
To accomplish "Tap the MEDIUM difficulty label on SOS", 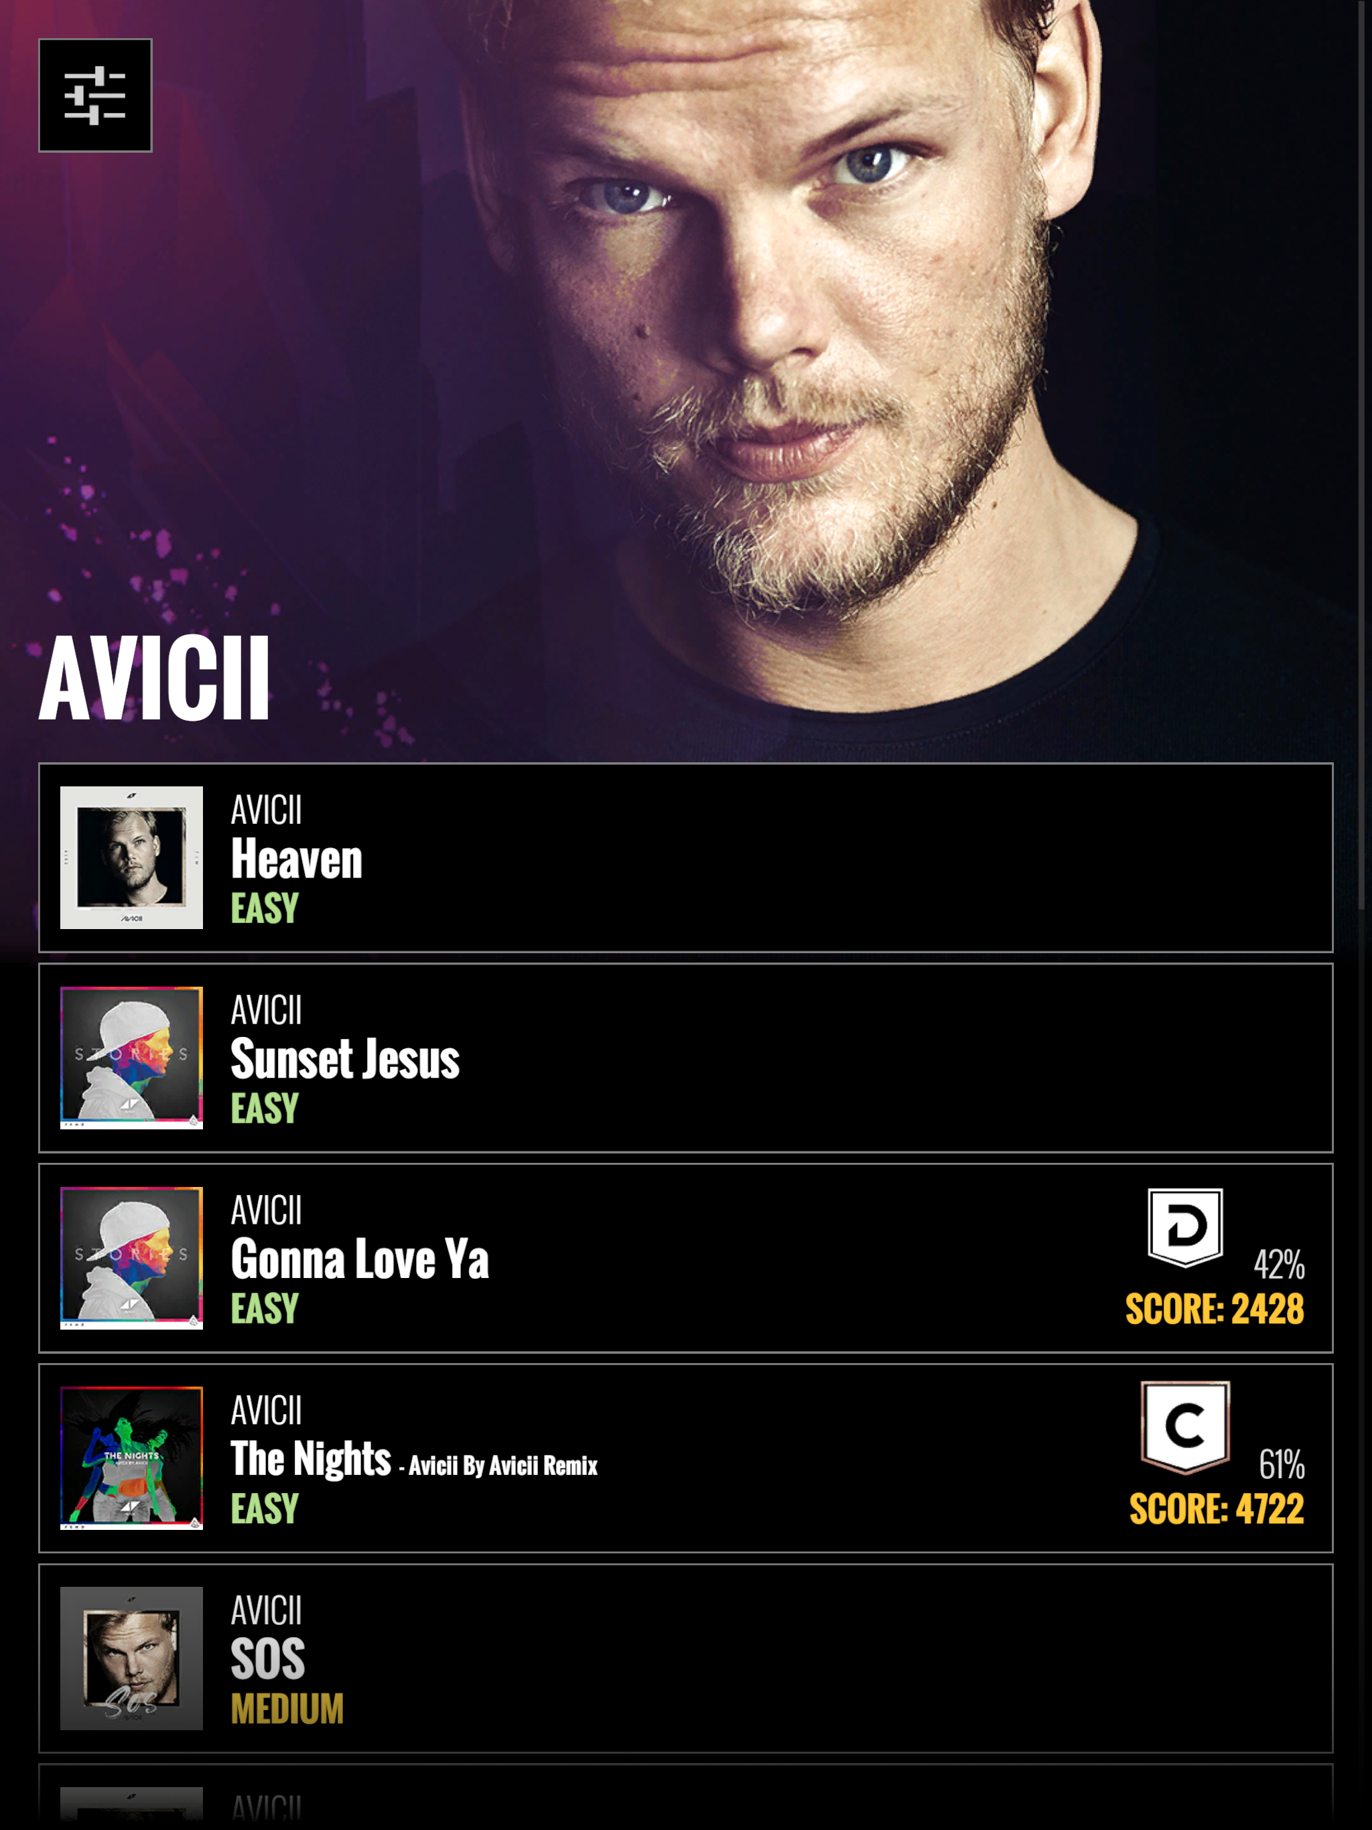I will [x=287, y=1709].
